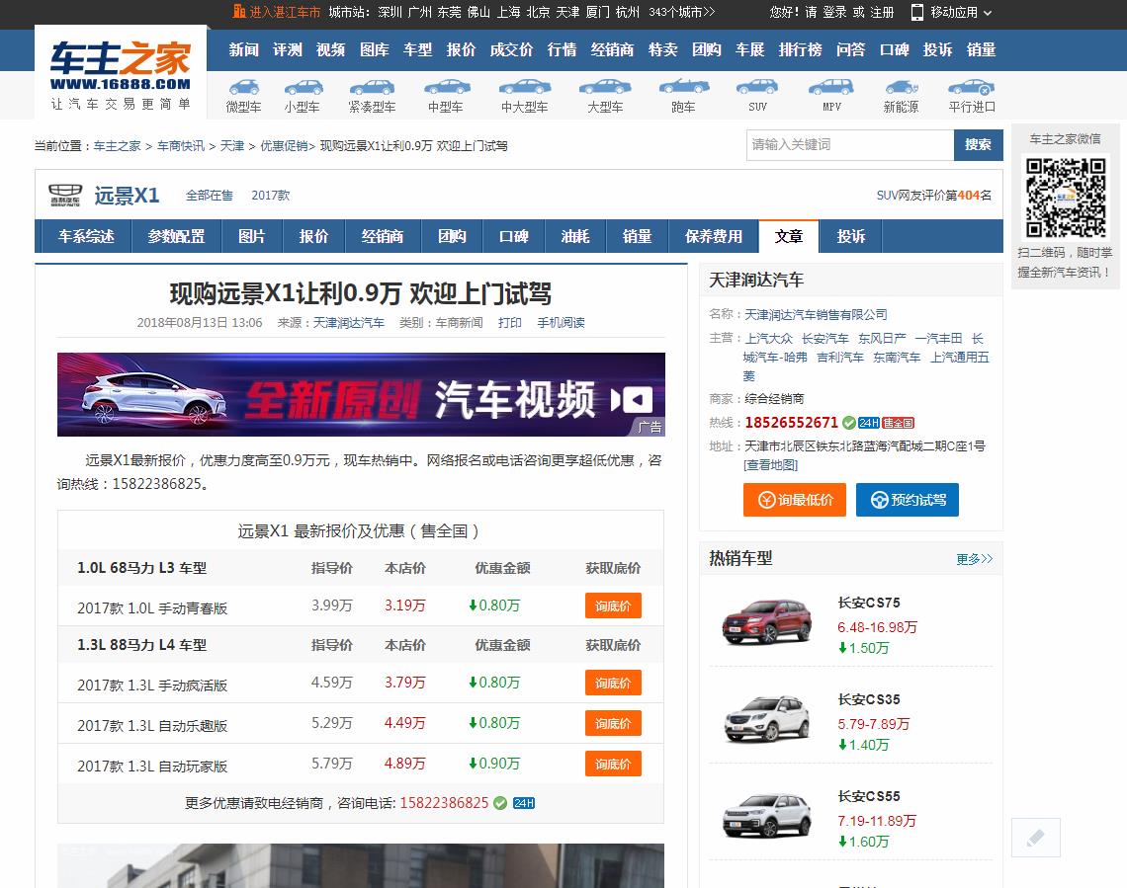The image size is (1127, 888).
Task: Switch to the 车系综述 tab
Action: 86,236
